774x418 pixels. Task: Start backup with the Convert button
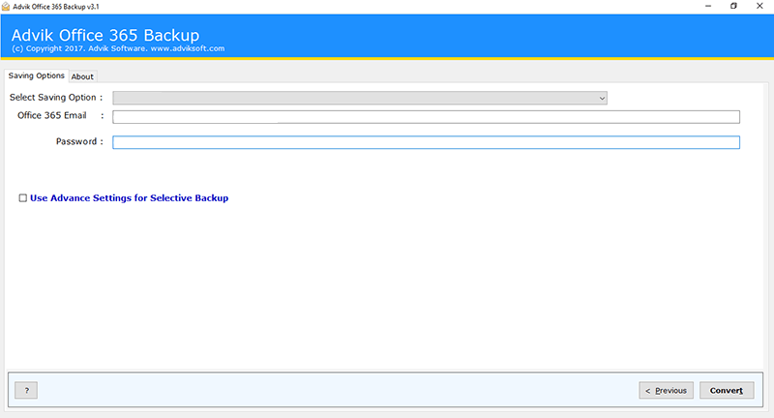tap(727, 390)
